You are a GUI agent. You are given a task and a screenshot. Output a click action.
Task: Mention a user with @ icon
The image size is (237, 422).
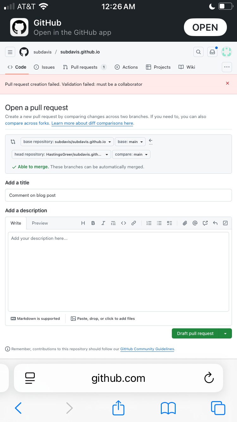[195, 223]
